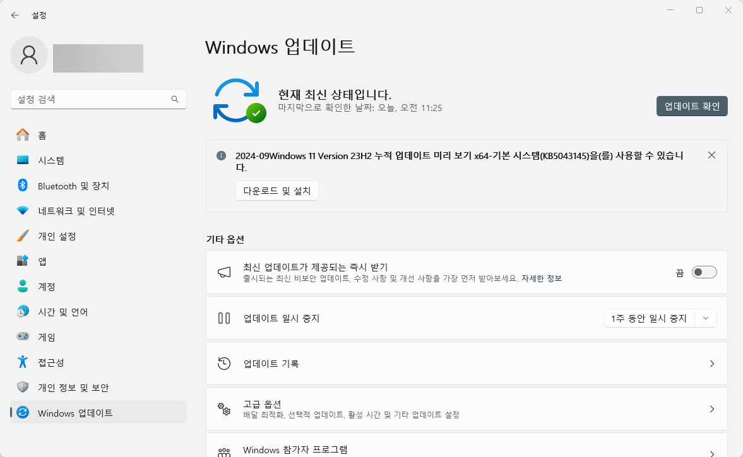Dismiss the KB5043145 update notice
This screenshot has width=743, height=457.
pos(711,155)
